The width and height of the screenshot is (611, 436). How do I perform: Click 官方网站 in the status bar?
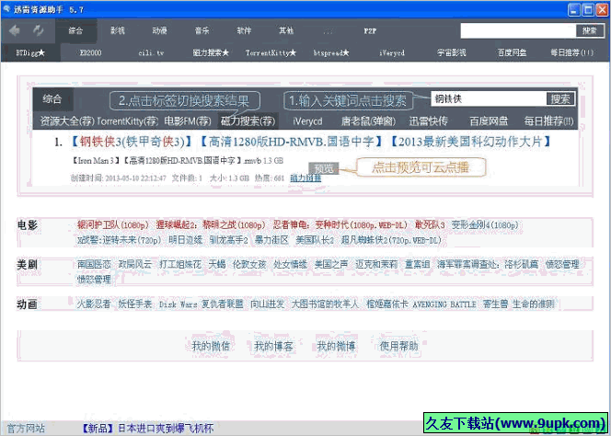coord(26,429)
